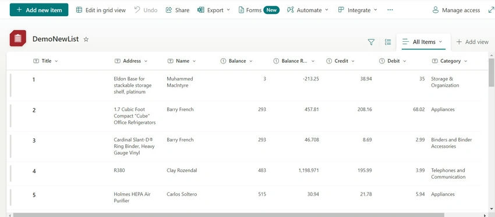This screenshot has width=495, height=217.
Task: Open the Export dropdown
Action: click(214, 10)
